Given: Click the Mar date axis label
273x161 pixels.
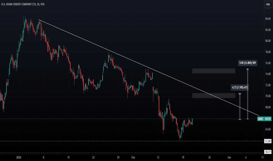Looking at the screenshot, I should pos(229,157).
